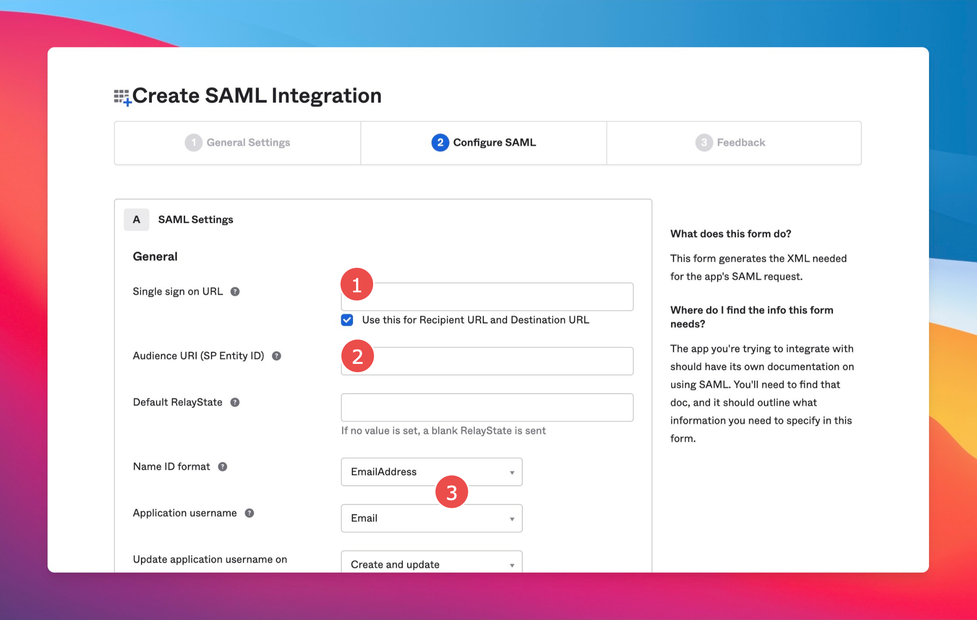This screenshot has height=620, width=977.
Task: Click red annotation marker number 1
Action: pyautogui.click(x=357, y=284)
